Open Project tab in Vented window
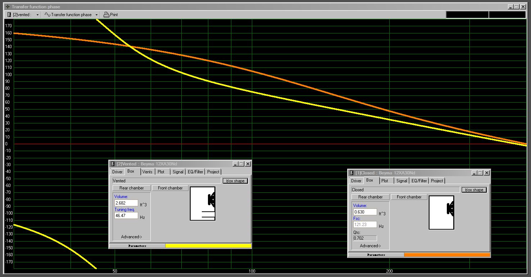The width and height of the screenshot is (531, 277). pyautogui.click(x=213, y=172)
